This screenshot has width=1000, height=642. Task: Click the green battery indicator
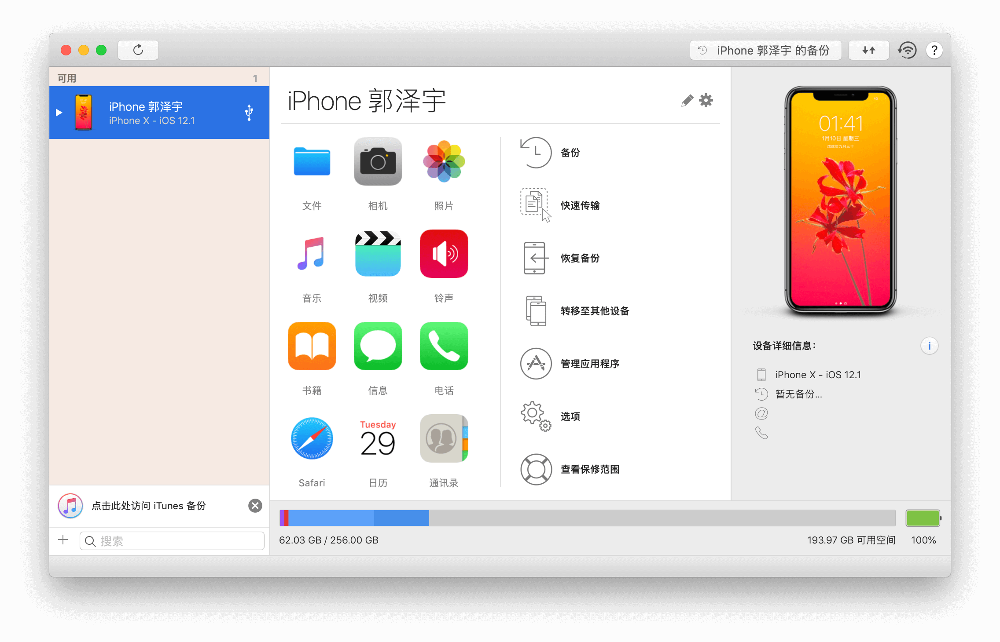tap(923, 518)
